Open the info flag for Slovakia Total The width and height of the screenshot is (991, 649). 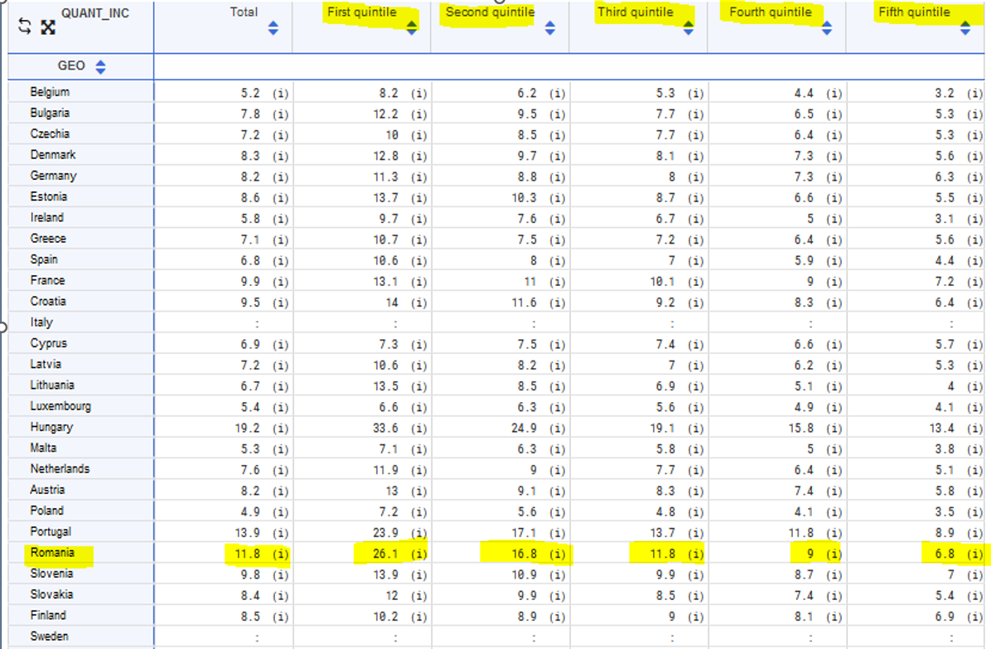point(281,596)
